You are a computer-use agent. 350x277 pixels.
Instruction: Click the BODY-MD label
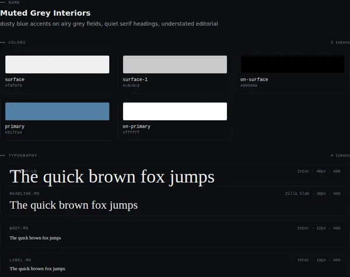pyautogui.click(x=19, y=228)
